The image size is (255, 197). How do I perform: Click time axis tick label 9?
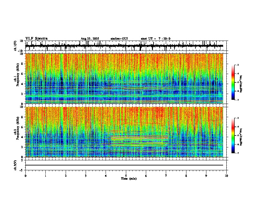click(x=206, y=176)
